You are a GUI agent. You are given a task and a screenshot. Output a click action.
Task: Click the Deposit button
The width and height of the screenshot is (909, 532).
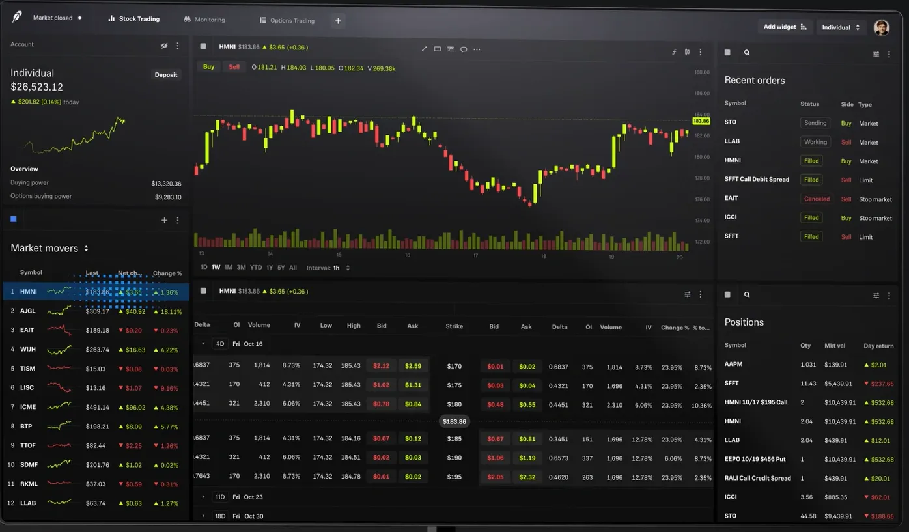[165, 75]
